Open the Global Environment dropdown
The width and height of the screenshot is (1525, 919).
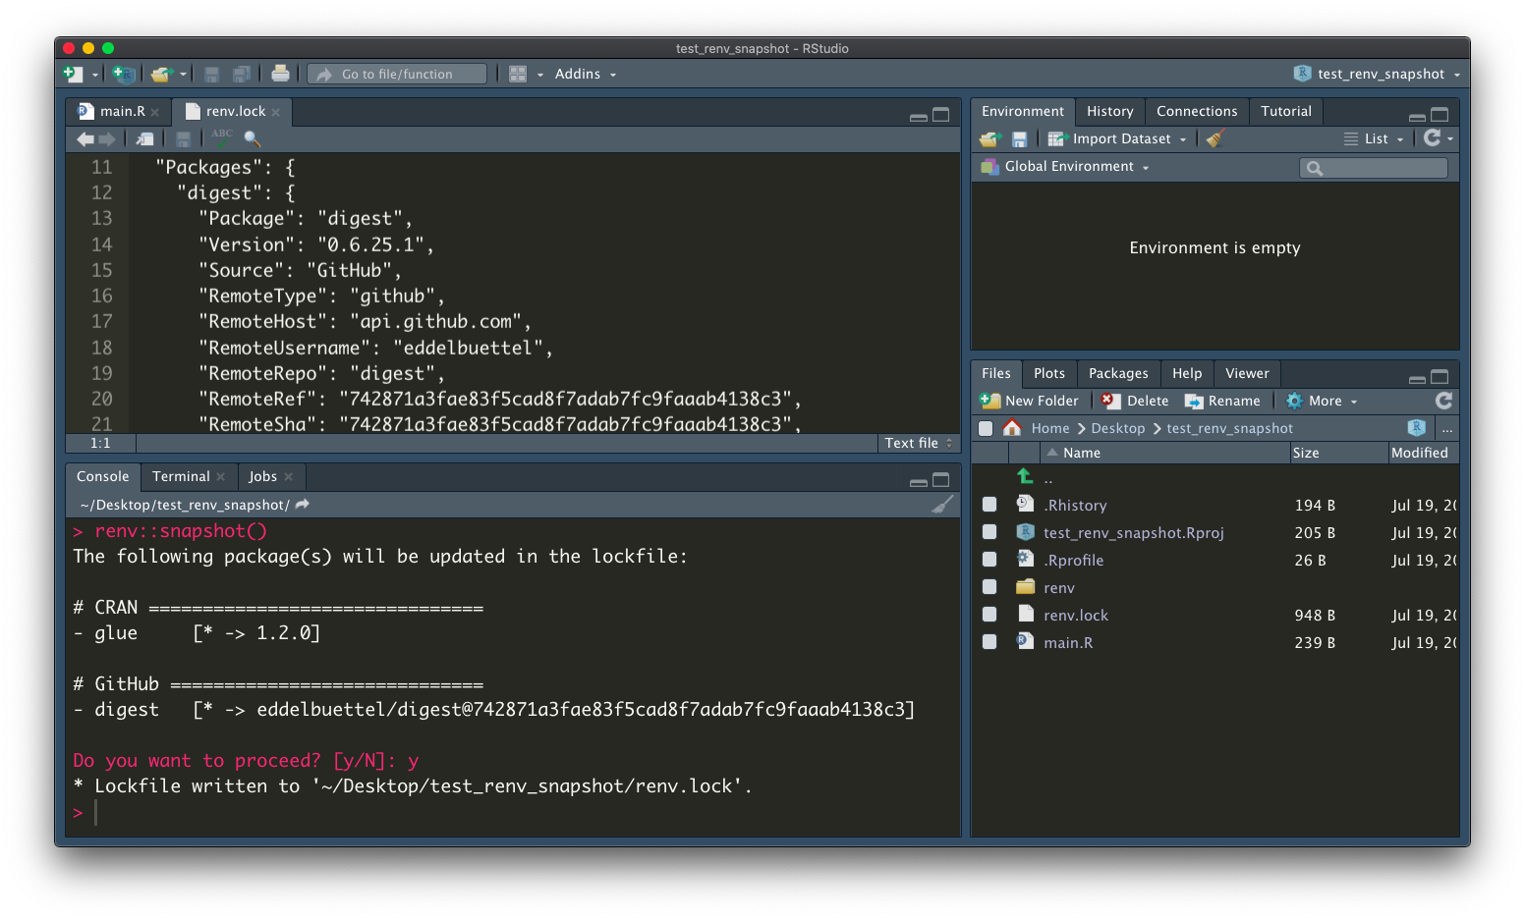pyautogui.click(x=1066, y=167)
